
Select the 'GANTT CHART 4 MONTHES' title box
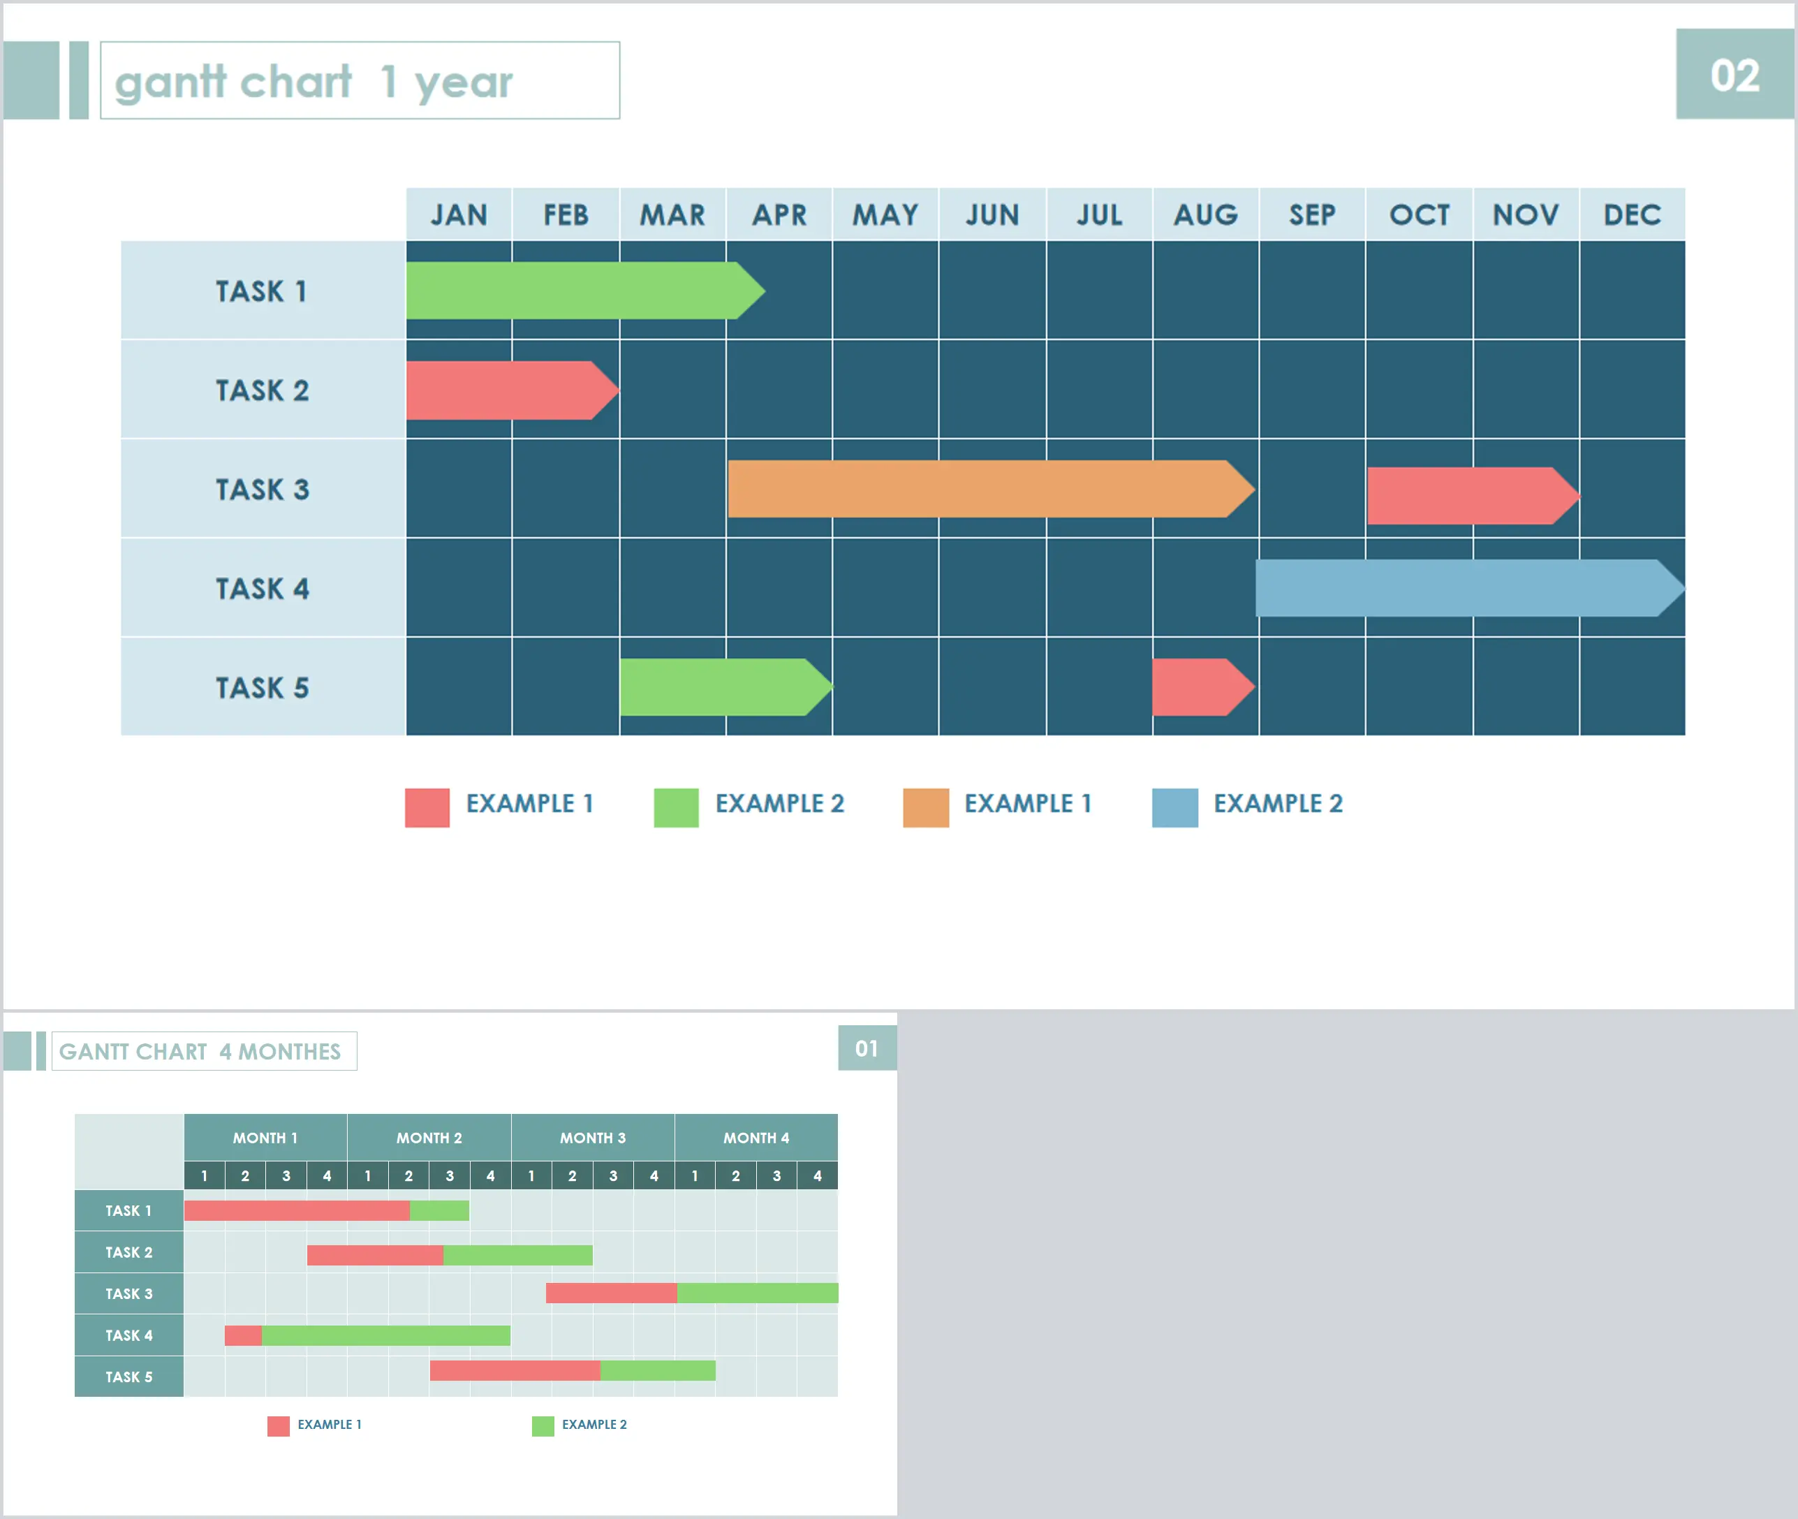[x=204, y=1050]
